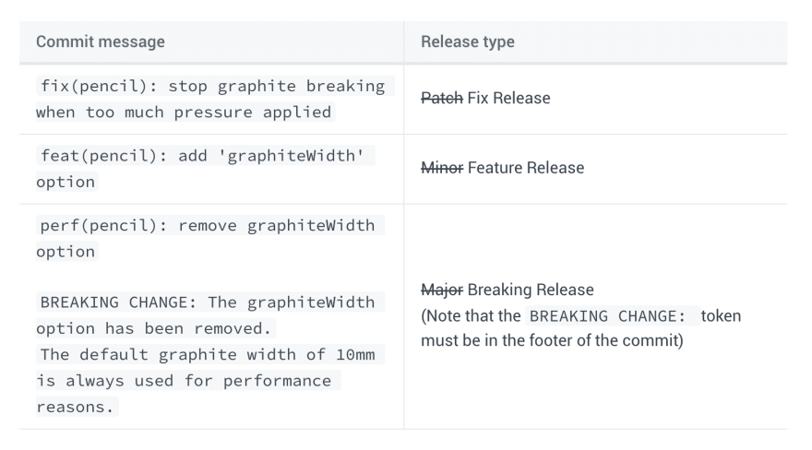Click the 'option' code under the feat(pencil) line
Viewport: 812px width, 450px height.
(66, 182)
